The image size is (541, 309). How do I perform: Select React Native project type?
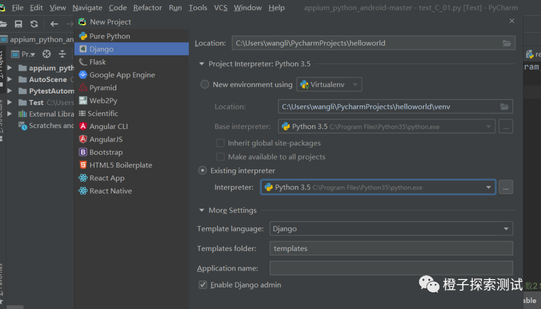[131, 191]
